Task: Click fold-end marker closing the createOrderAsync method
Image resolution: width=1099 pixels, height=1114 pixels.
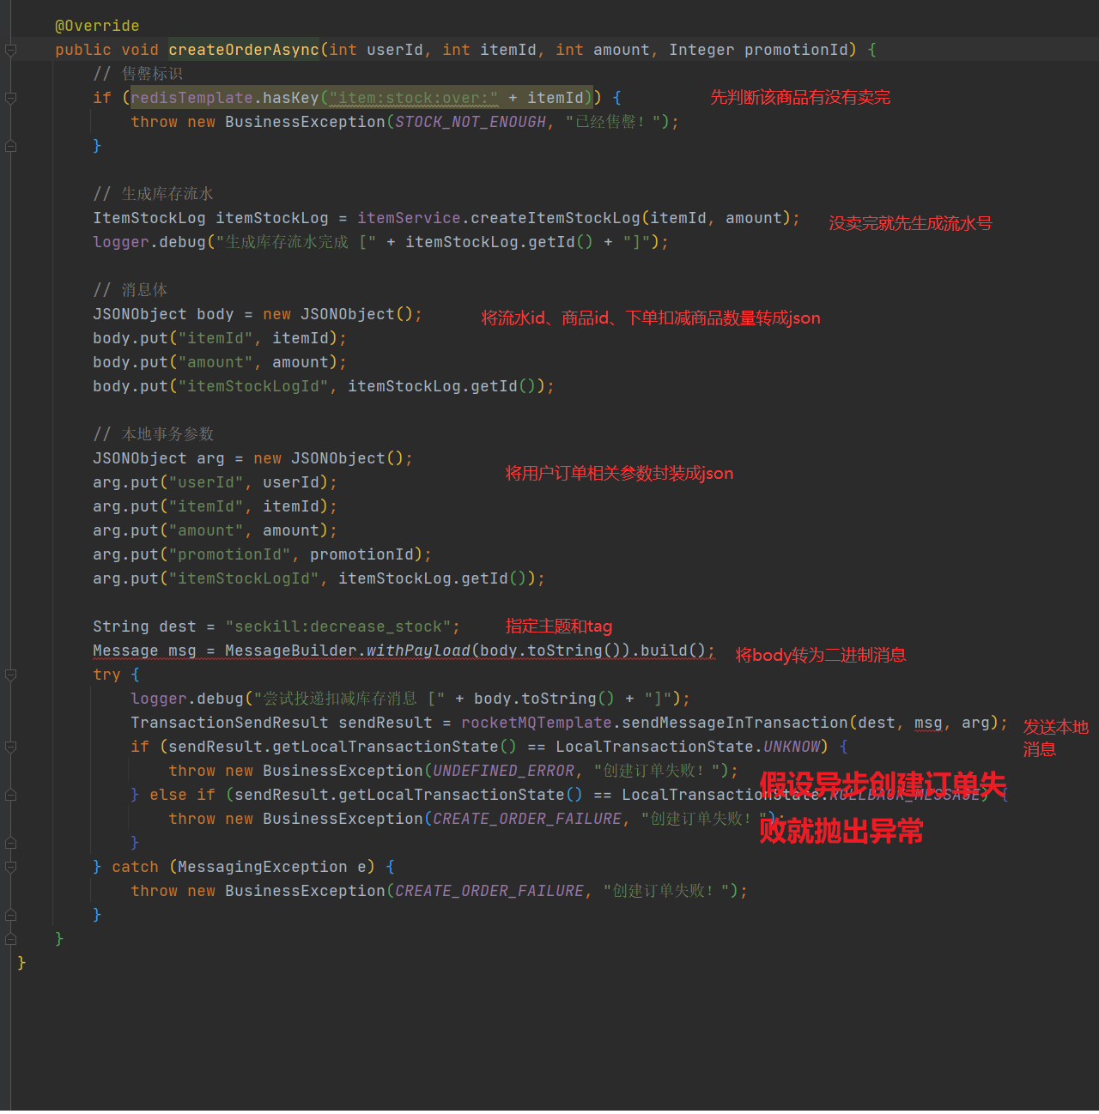Action: click(x=11, y=939)
